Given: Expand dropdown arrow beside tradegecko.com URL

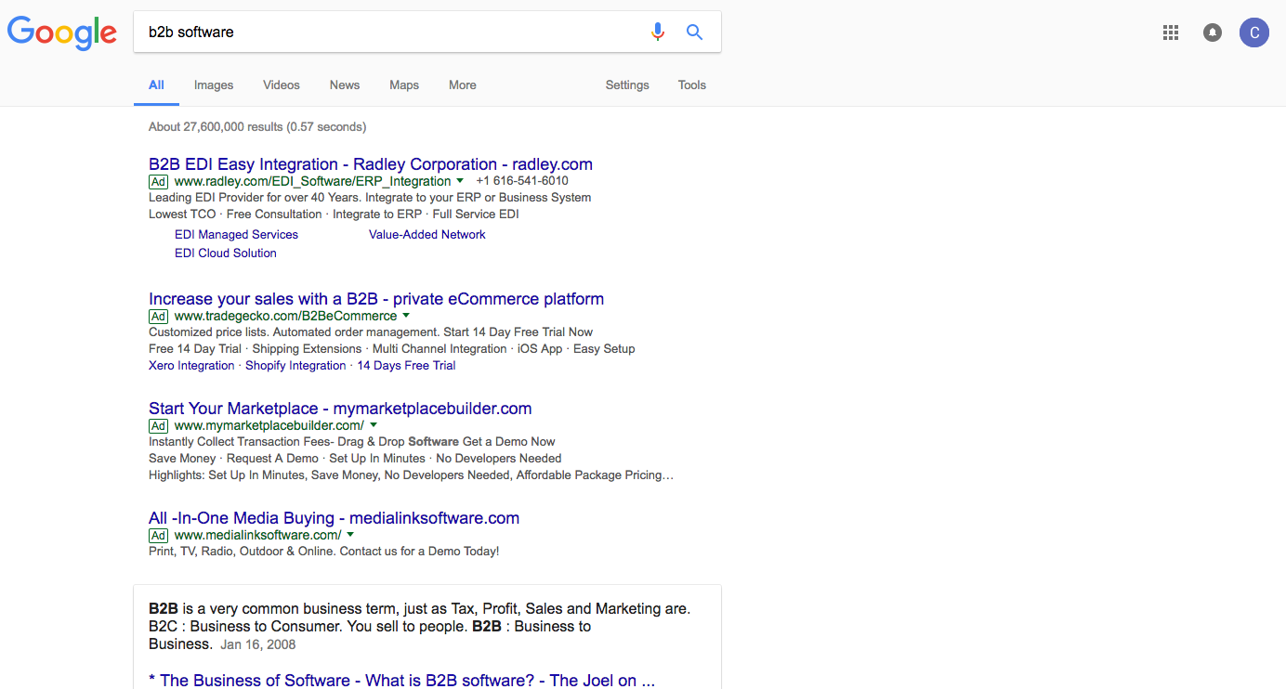Looking at the screenshot, I should (406, 316).
